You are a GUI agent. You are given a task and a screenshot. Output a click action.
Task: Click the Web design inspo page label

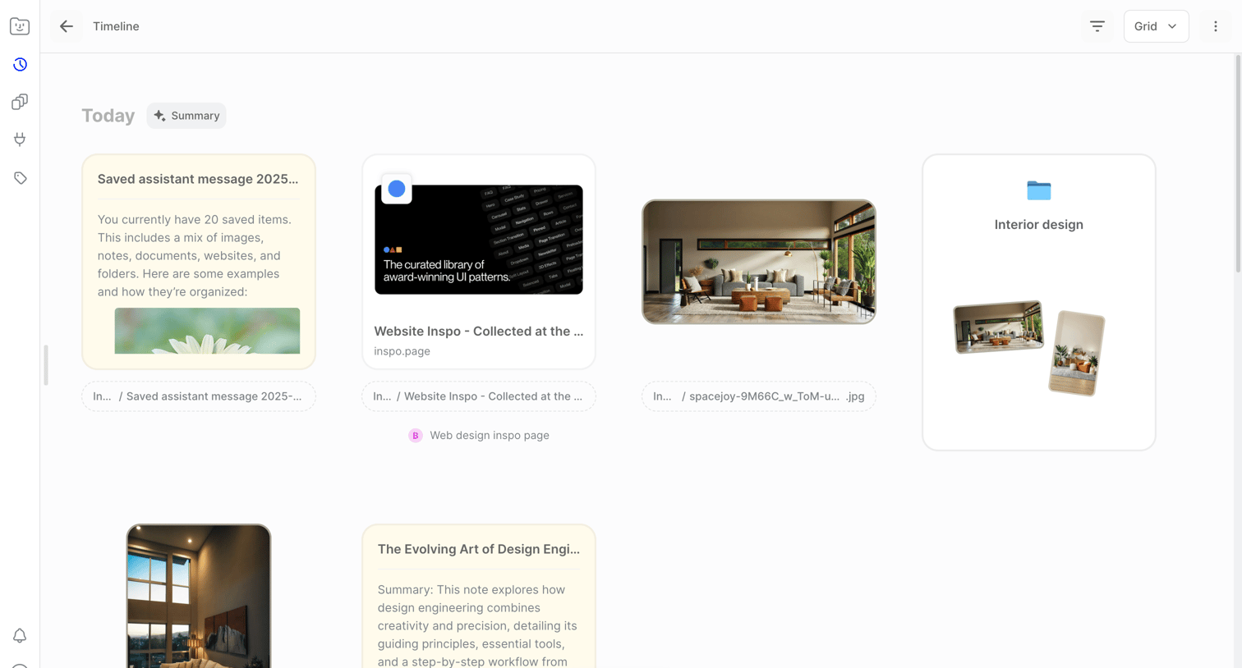[x=490, y=436]
